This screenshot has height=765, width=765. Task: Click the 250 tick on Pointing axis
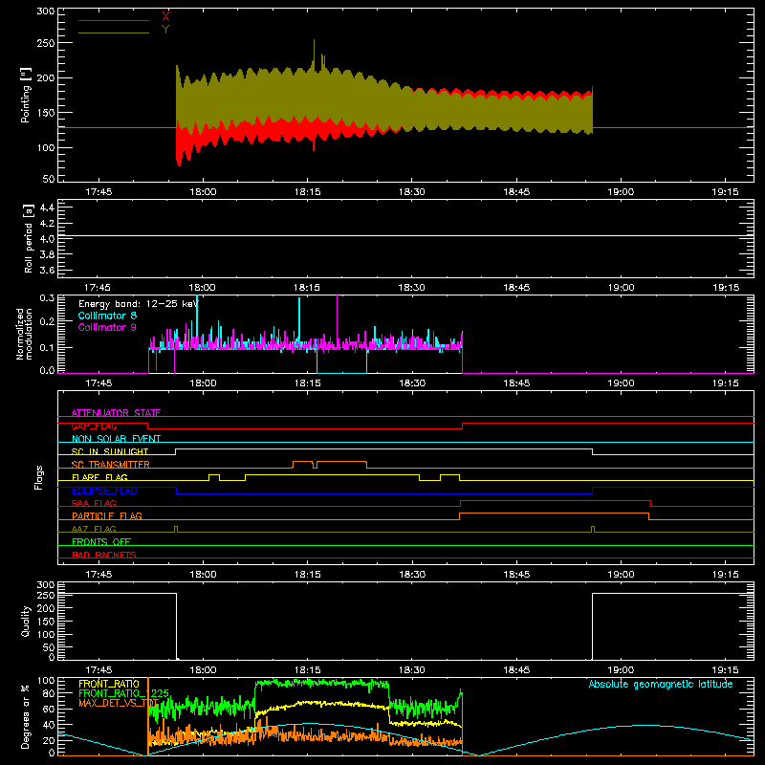tap(46, 43)
